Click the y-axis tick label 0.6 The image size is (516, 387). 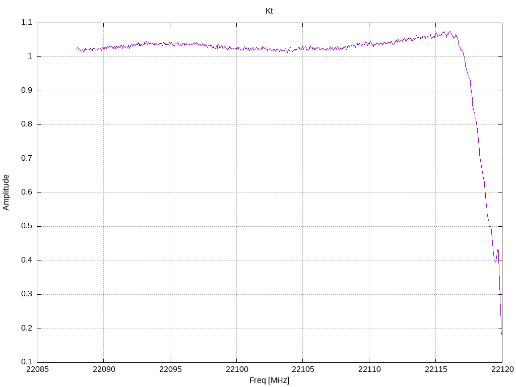[x=27, y=192]
